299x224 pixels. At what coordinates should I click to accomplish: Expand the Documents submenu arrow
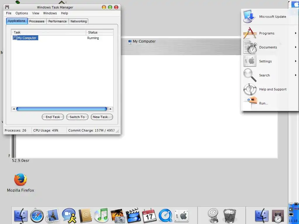pos(295,47)
